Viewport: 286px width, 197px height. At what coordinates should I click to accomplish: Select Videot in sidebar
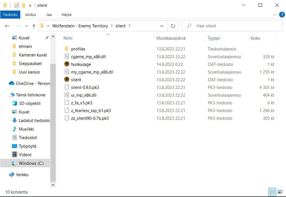click(x=25, y=155)
